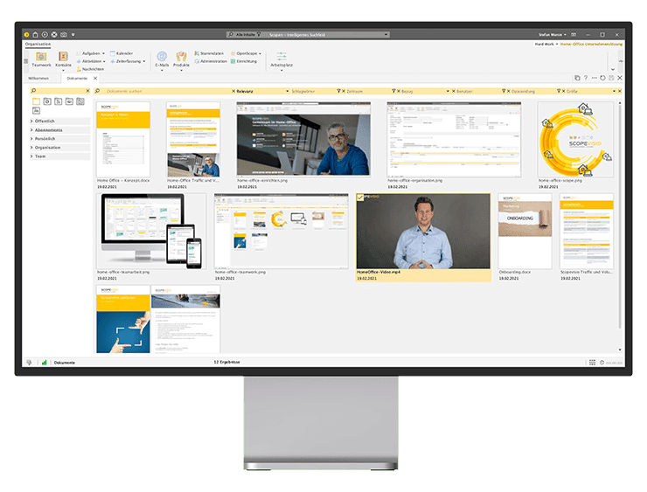Screen dimensions: 647x492
Task: Open OpenScope menu in ribbon
Action: point(246,53)
